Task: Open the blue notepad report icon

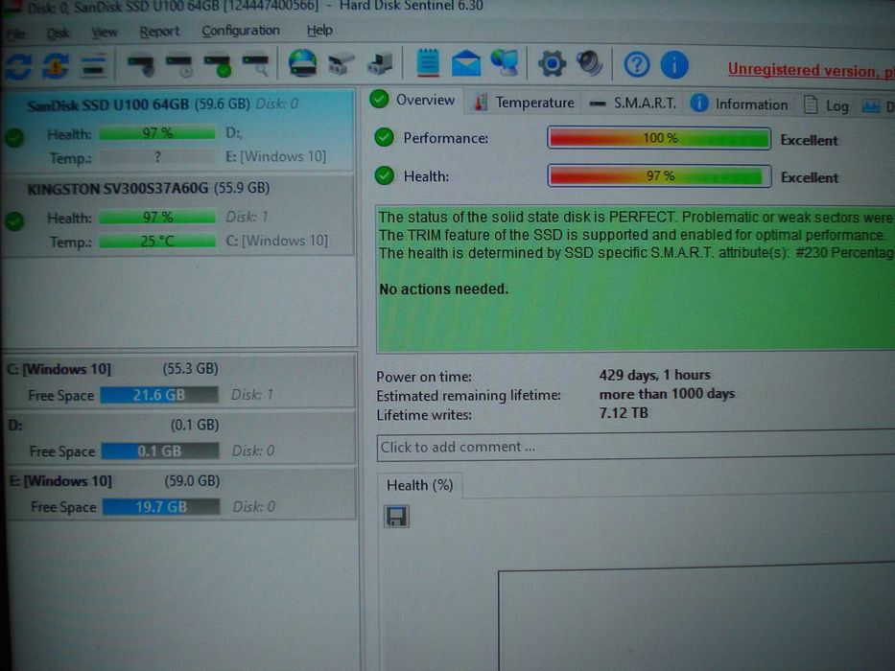Action: 428,62
